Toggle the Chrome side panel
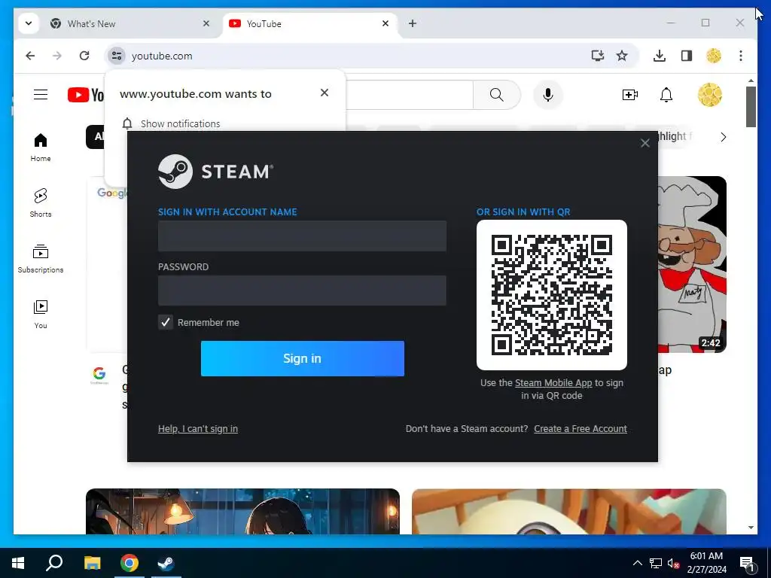Viewport: 771px width, 578px height. (x=687, y=56)
